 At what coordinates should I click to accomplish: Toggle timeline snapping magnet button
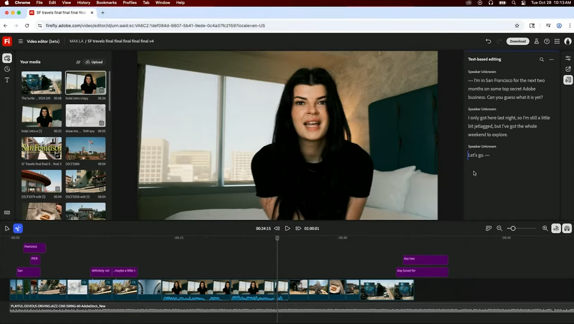(567, 228)
